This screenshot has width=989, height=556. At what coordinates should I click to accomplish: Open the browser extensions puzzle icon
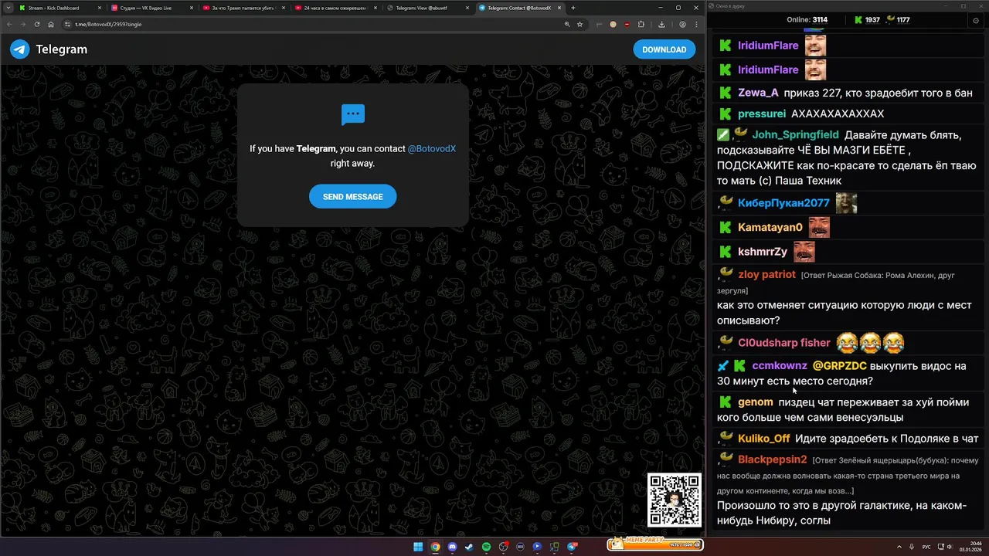point(641,24)
